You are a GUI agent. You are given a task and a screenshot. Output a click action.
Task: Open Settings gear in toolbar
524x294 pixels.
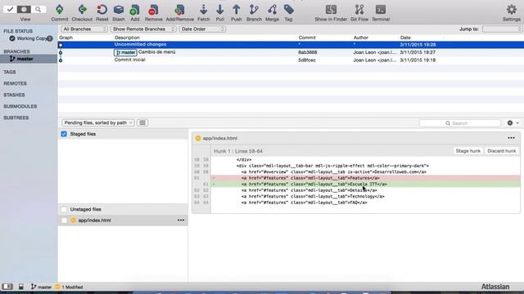click(512, 13)
